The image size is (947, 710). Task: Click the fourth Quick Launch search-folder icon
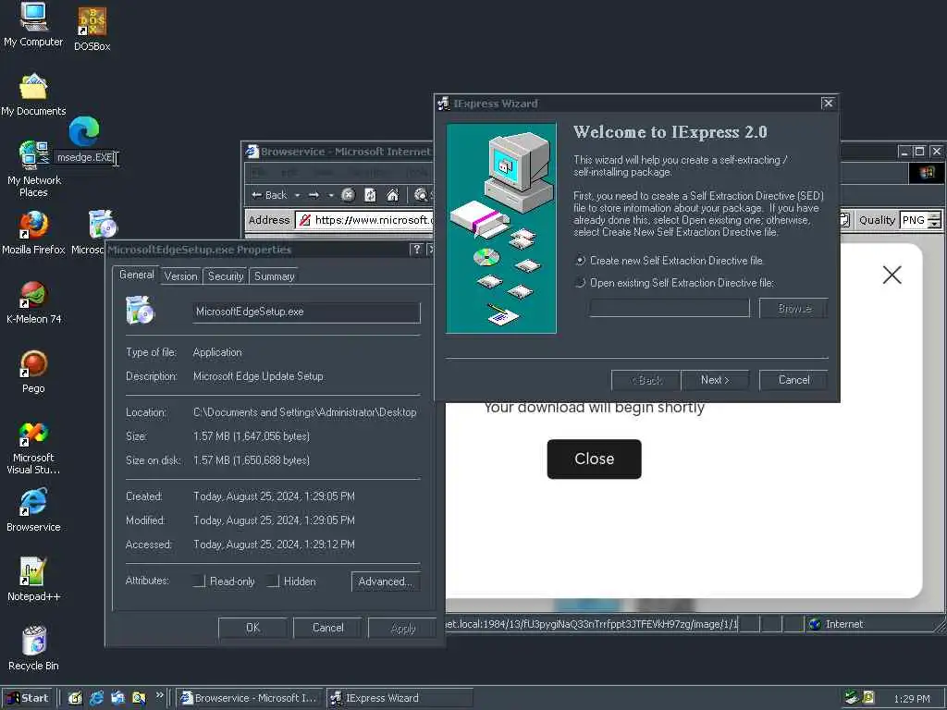(139, 698)
